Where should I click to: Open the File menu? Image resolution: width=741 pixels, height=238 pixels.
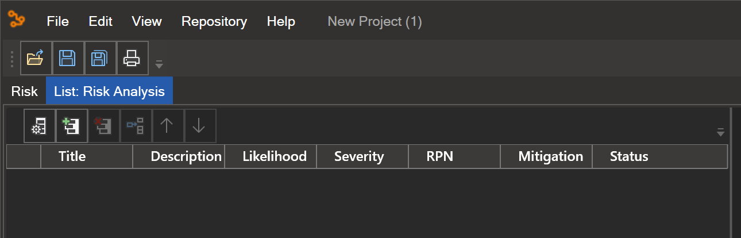pyautogui.click(x=57, y=22)
